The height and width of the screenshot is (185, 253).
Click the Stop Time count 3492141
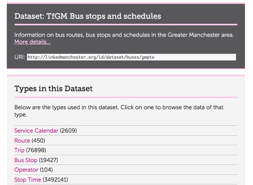[x=55, y=180]
